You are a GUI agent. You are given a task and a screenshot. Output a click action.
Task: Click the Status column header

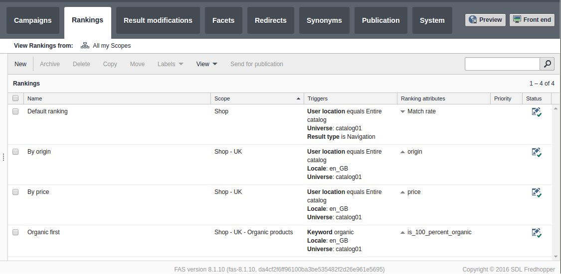[x=537, y=98]
